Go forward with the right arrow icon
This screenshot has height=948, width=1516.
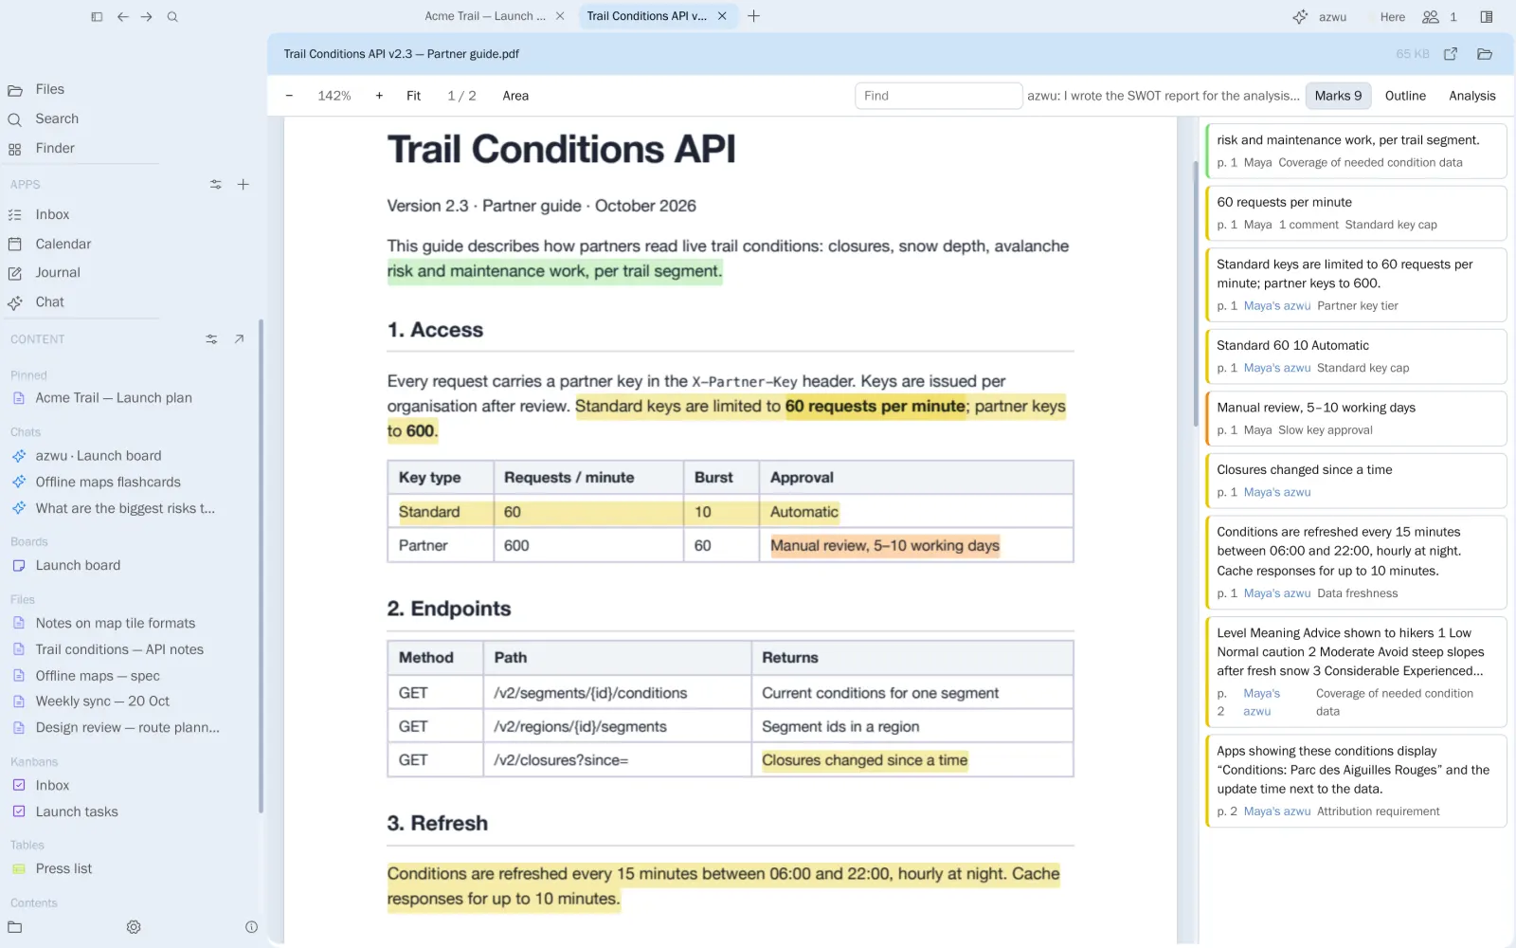(147, 17)
